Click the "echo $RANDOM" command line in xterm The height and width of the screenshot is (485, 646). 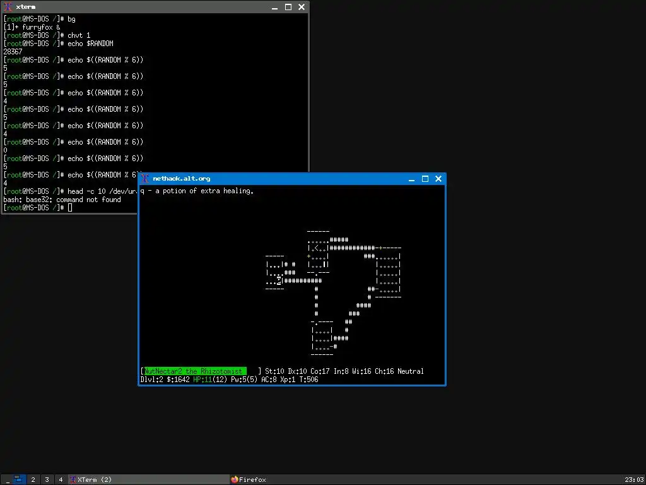[x=91, y=44]
